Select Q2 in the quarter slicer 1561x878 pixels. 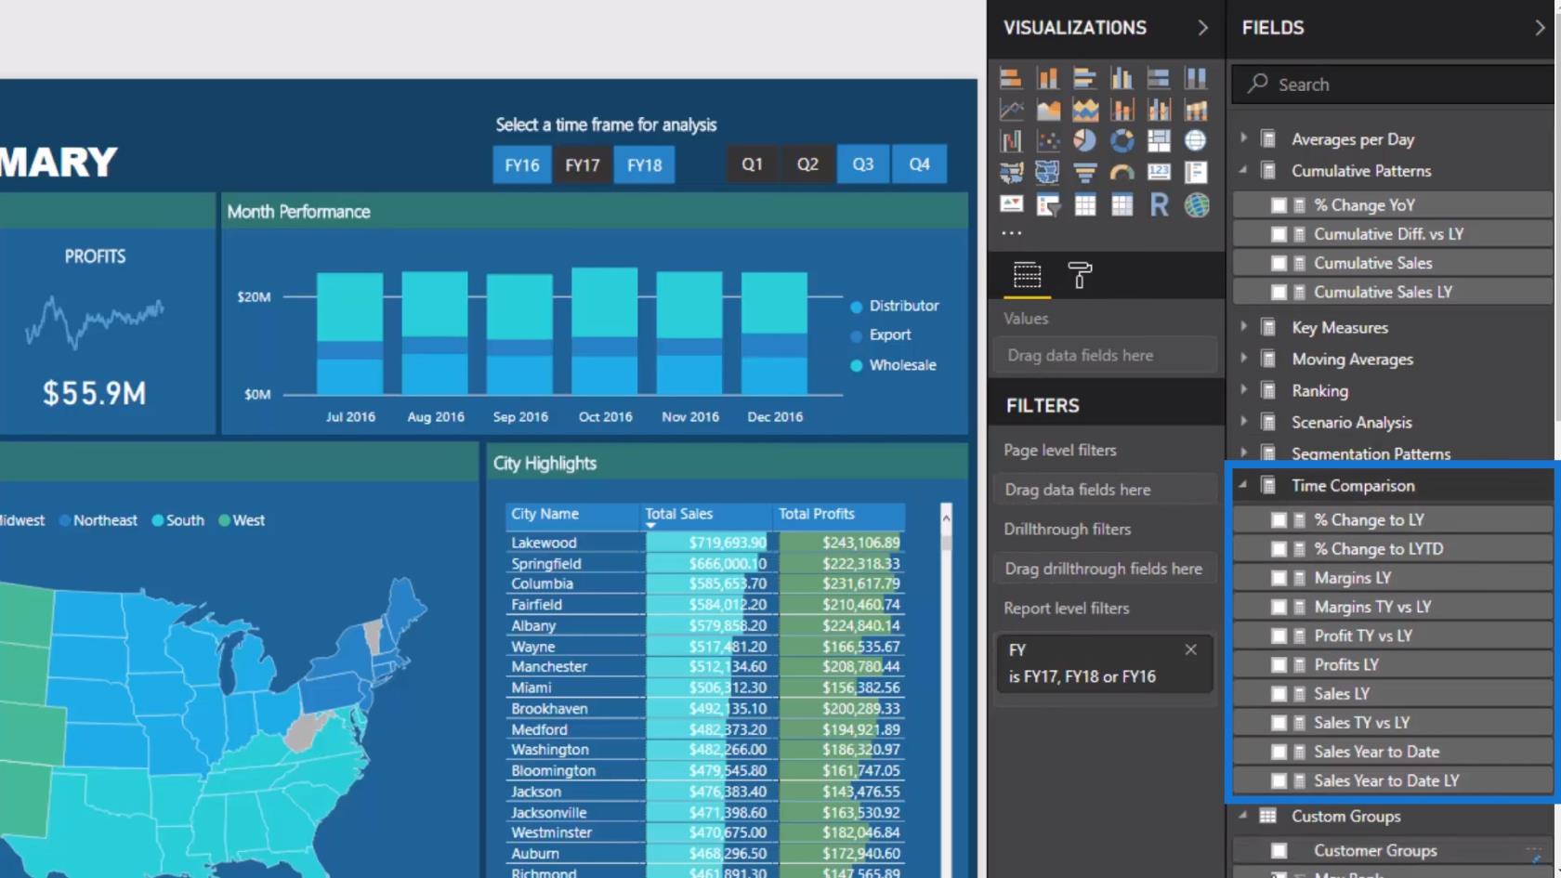(807, 164)
